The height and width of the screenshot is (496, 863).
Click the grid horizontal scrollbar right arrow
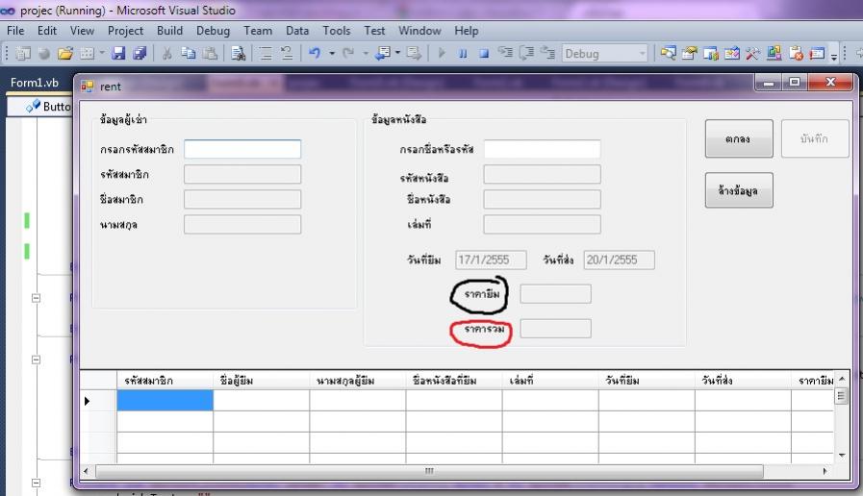[x=825, y=471]
